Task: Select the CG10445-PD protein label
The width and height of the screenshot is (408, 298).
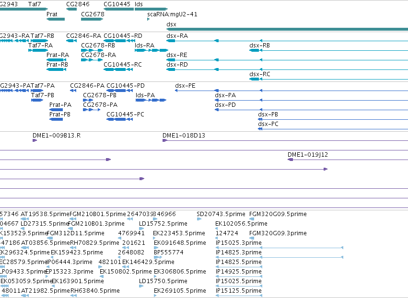Action: pos(126,86)
